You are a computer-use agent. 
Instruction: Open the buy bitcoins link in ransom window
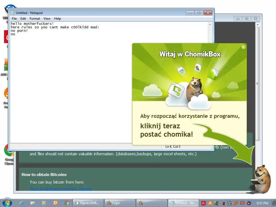coord(61,189)
